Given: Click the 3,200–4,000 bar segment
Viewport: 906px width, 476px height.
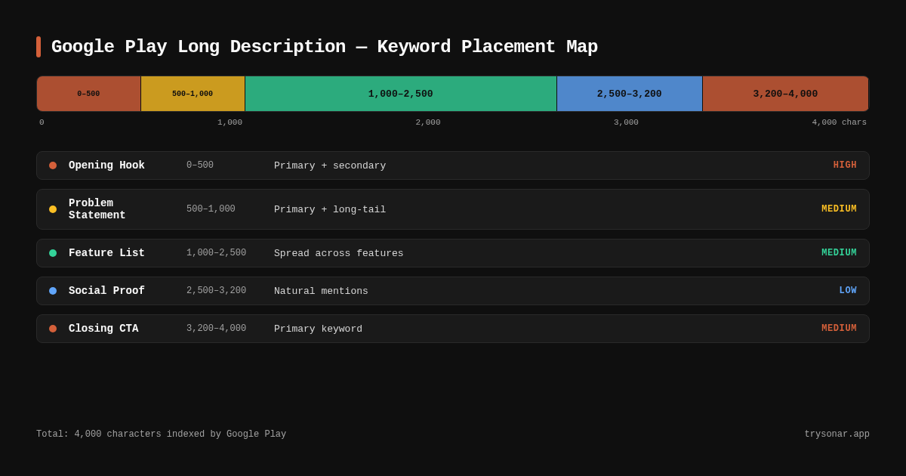Looking at the screenshot, I should [x=785, y=94].
